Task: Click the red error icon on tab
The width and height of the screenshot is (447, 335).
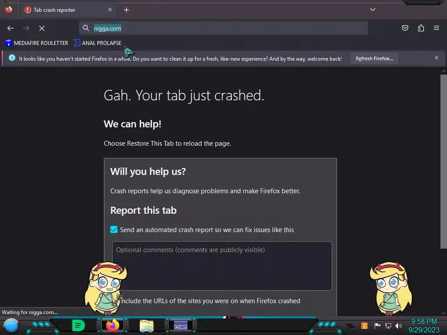Action: tap(28, 10)
